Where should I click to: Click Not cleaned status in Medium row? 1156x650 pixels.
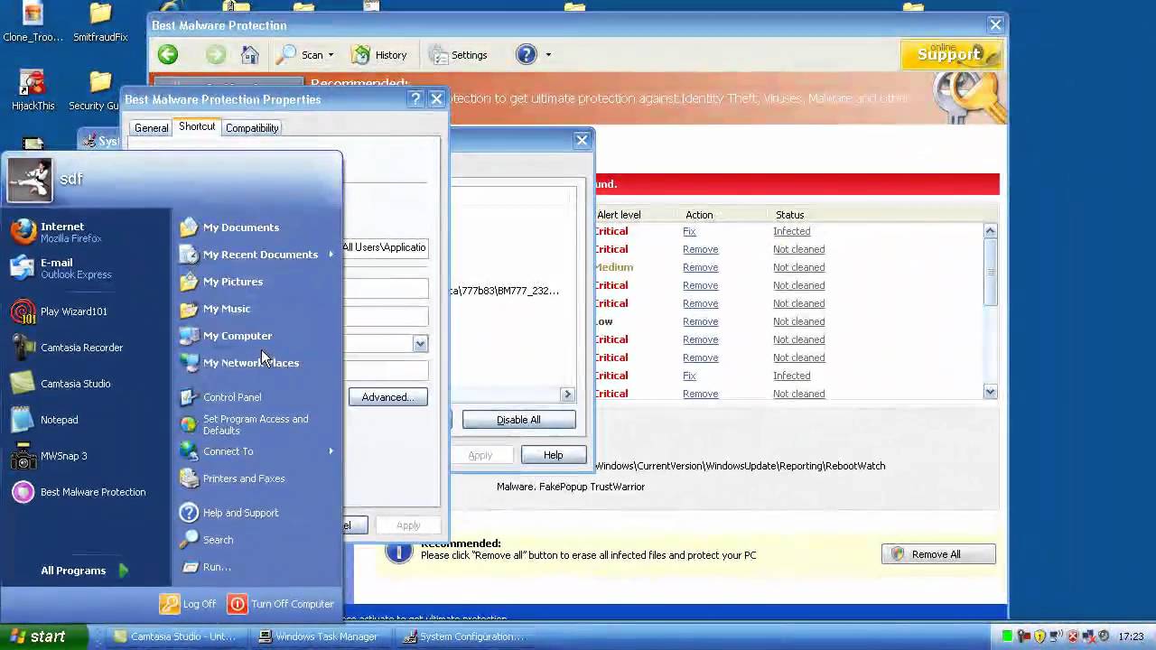click(x=798, y=267)
